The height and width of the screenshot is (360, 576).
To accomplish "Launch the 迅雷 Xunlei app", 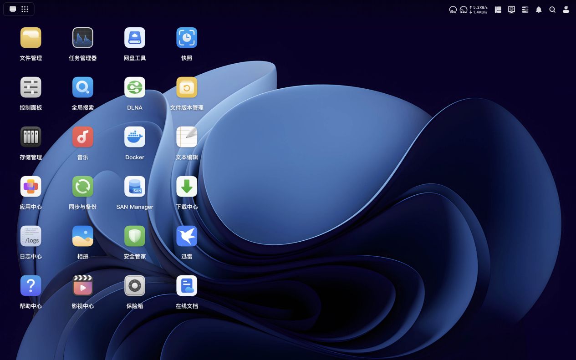I will point(186,236).
